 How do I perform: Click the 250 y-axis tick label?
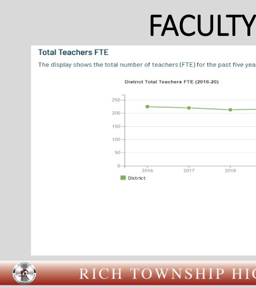(x=116, y=100)
